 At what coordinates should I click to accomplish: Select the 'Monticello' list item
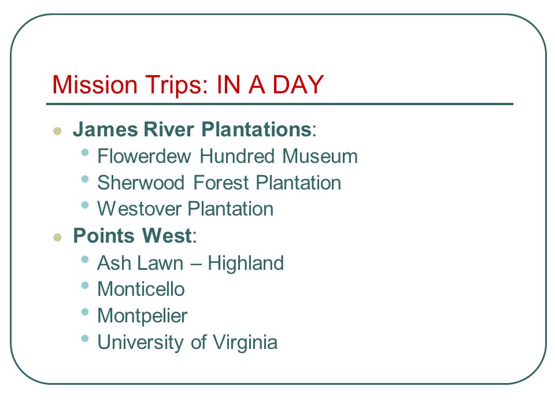click(141, 289)
